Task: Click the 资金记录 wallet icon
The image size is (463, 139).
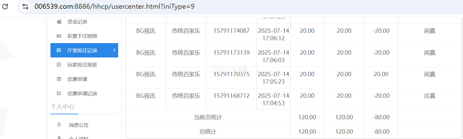Action: (x=59, y=22)
